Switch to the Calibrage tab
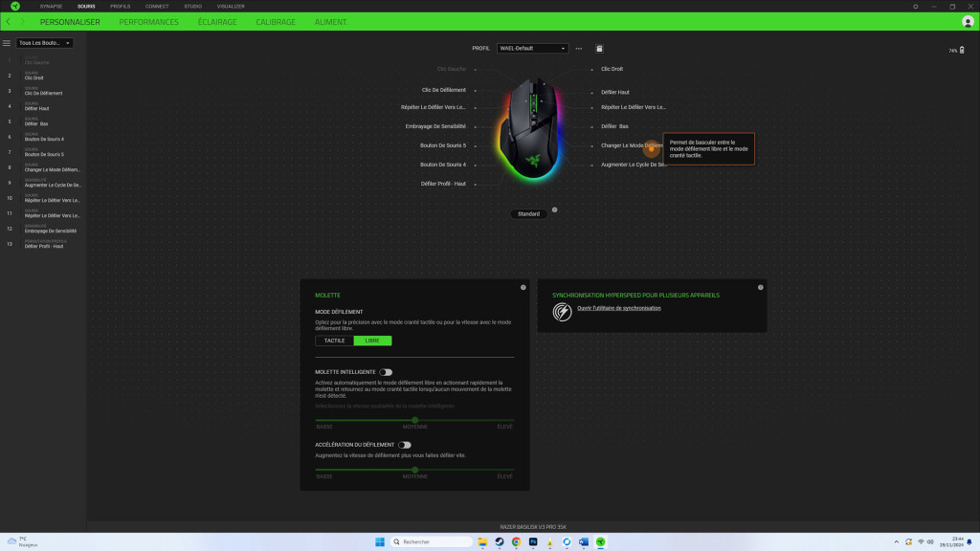Viewport: 980px width, 551px height. click(276, 22)
